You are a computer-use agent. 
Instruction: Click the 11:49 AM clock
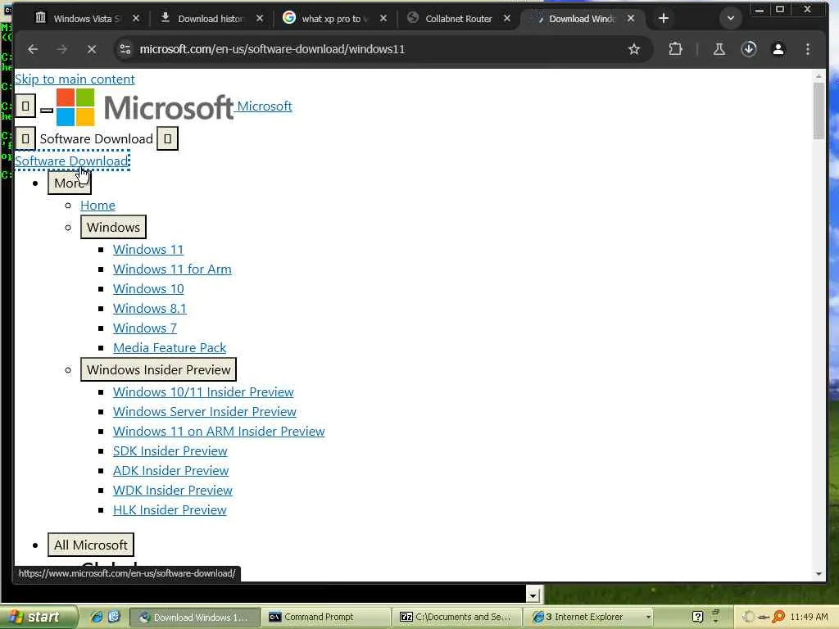click(809, 618)
